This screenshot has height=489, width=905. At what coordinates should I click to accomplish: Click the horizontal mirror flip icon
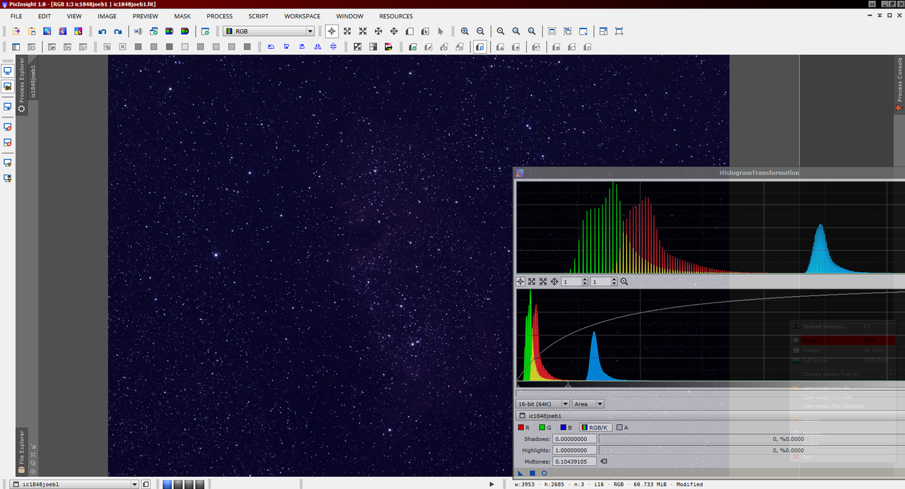[x=317, y=47]
